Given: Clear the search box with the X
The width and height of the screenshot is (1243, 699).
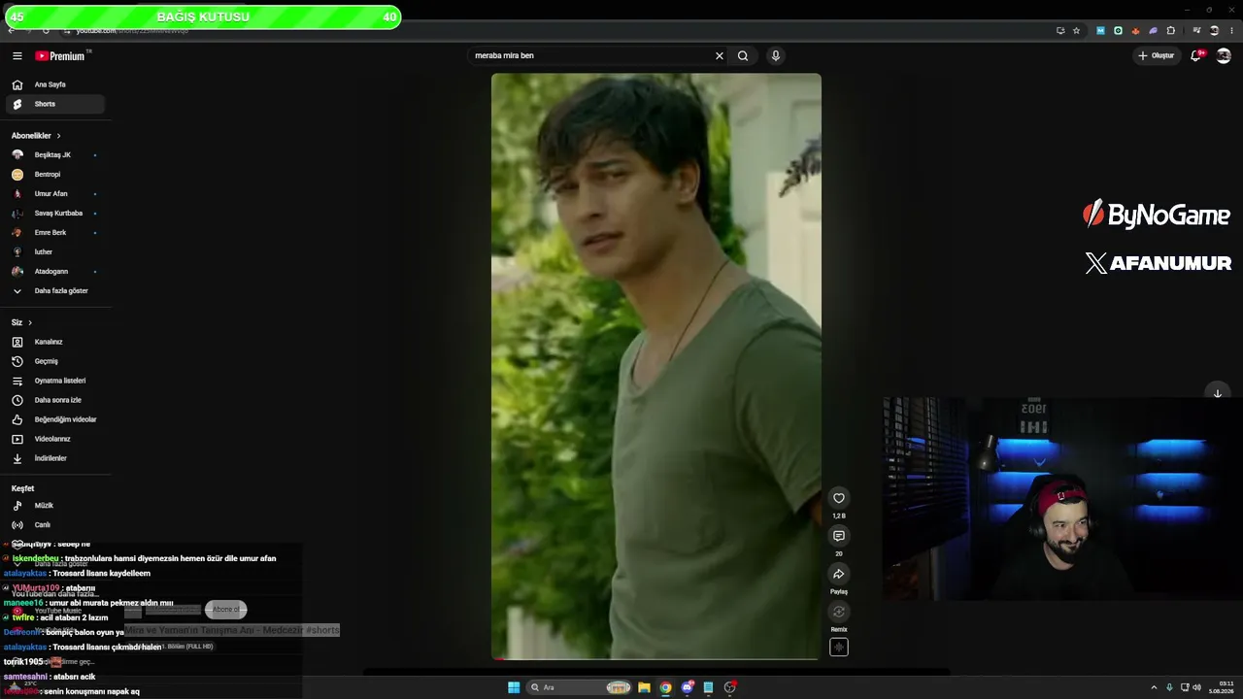Looking at the screenshot, I should pos(720,56).
